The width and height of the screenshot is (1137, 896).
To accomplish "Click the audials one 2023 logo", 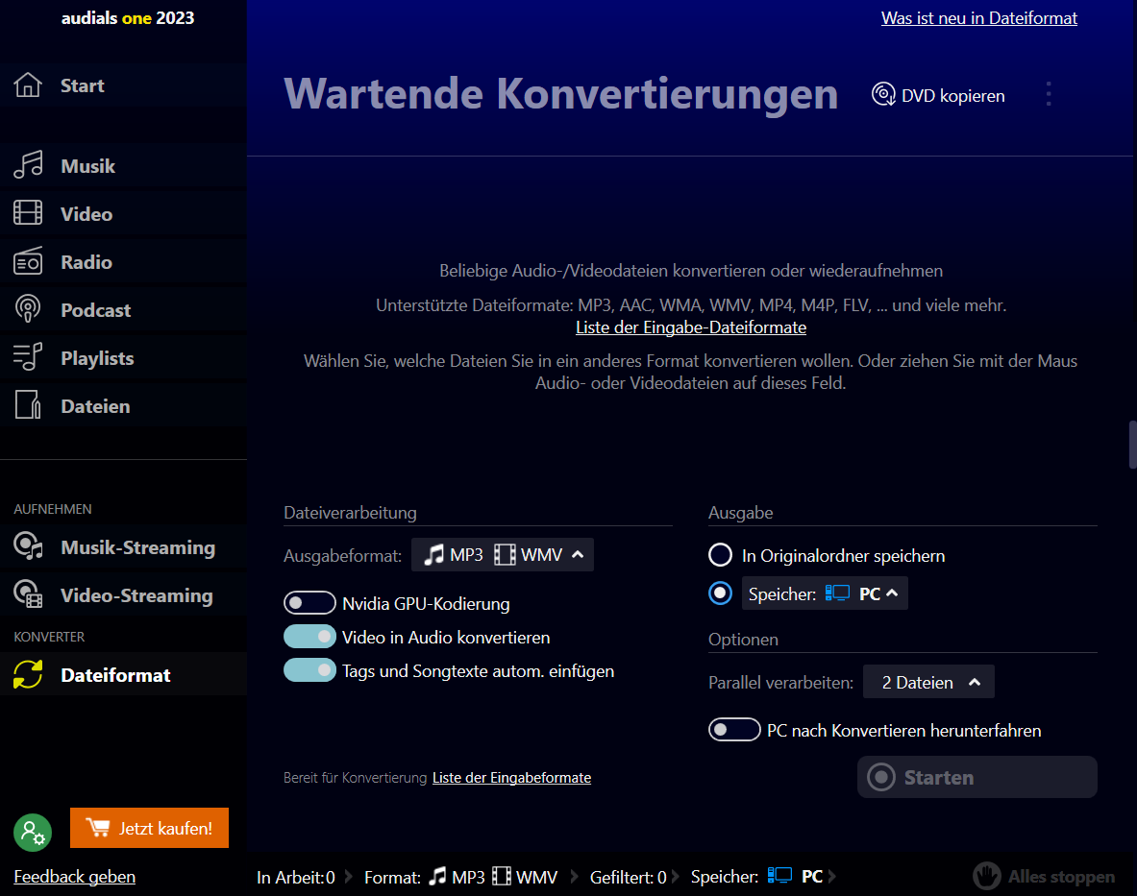I will click(x=128, y=18).
